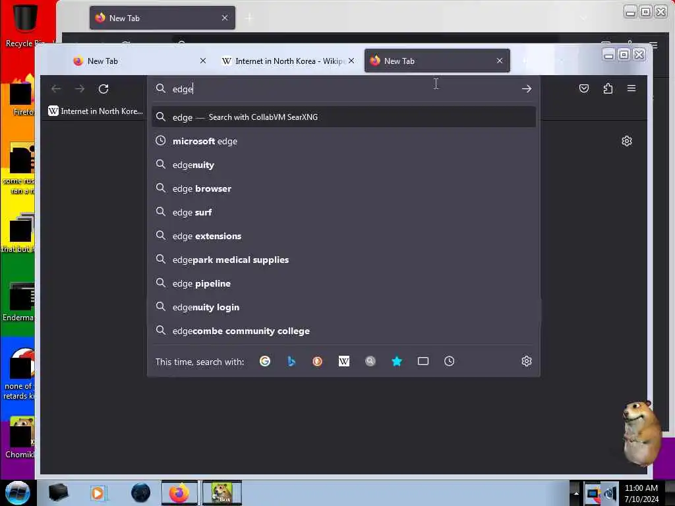Search this time with Google
Image resolution: width=675 pixels, height=506 pixels.
265,362
